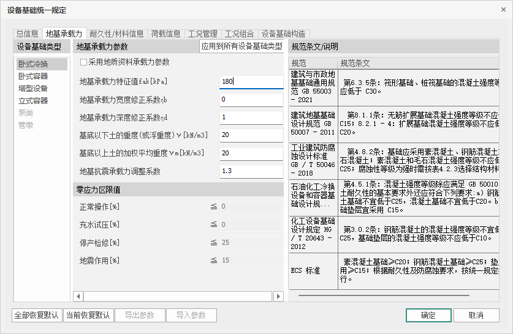The image size is (513, 334).
Task: Edit the 深度修正系数 ηd field
Action: point(251,117)
